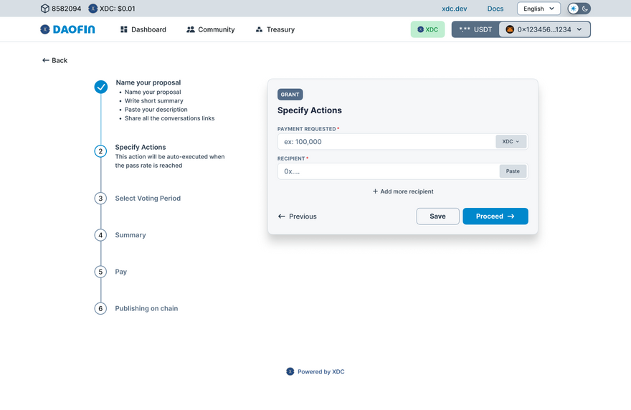Click the Powered by XDC logo
Viewport: 631px width, 410px height.
[x=290, y=371]
